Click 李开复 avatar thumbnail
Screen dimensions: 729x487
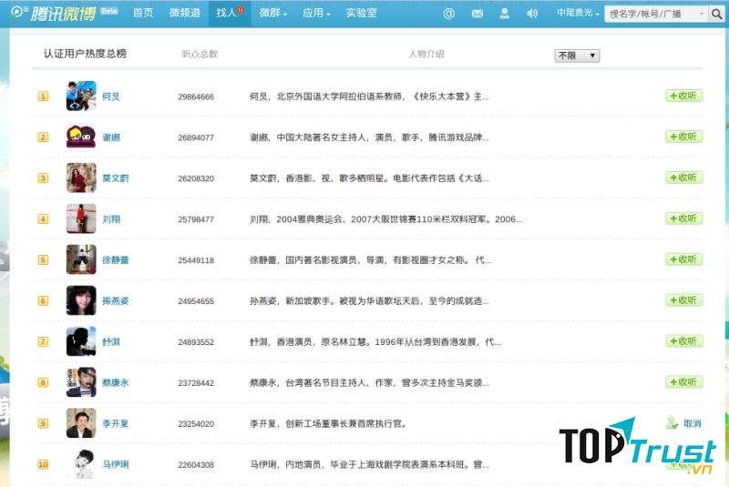(x=81, y=423)
